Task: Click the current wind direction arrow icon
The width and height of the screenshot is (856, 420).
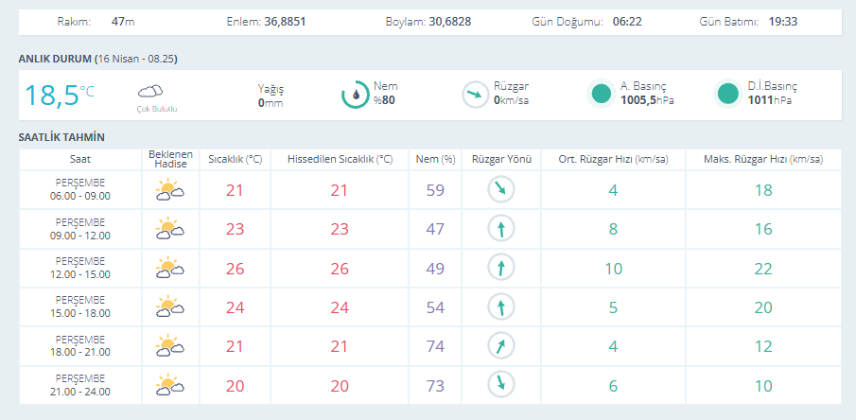Action: pyautogui.click(x=474, y=94)
